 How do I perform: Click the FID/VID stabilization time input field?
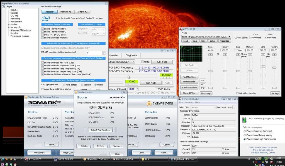94,52
